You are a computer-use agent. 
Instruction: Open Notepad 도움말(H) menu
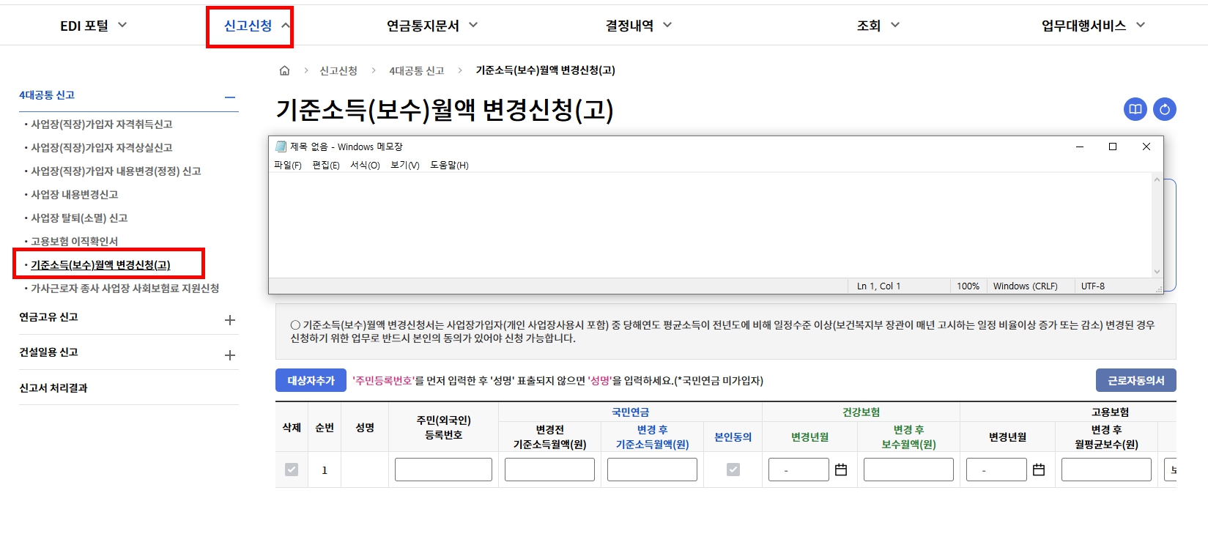tap(449, 165)
